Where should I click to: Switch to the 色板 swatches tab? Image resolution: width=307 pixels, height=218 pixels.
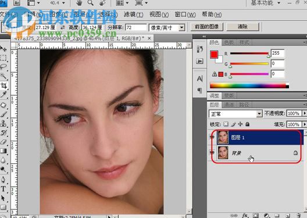[x=229, y=42]
